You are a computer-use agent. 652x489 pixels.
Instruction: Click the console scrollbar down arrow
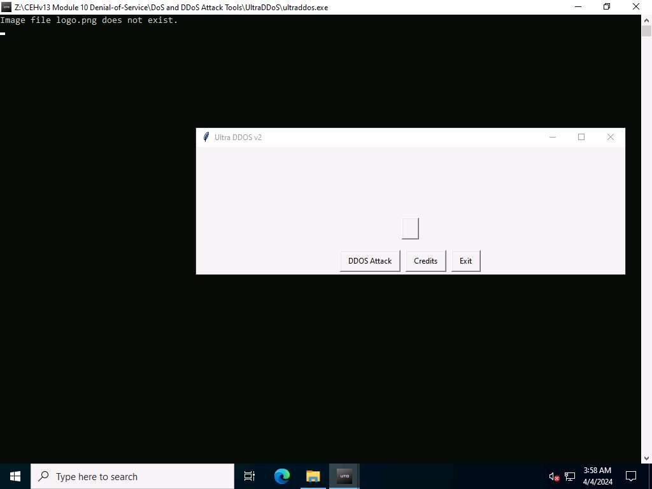pyautogui.click(x=646, y=458)
